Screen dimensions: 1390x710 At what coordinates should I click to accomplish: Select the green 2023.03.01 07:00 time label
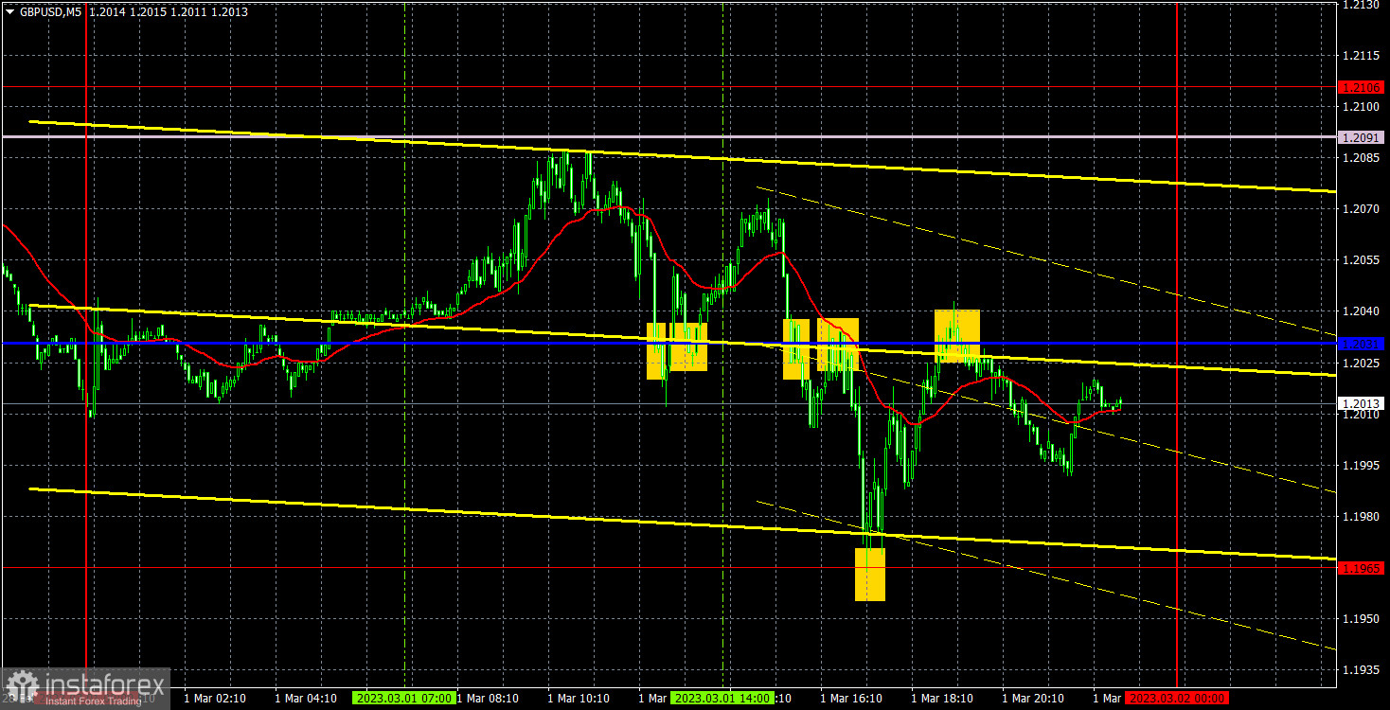click(402, 699)
